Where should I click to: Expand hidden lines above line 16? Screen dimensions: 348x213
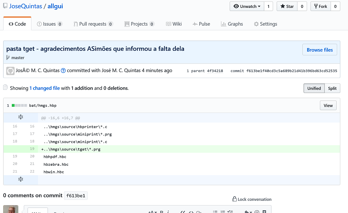coord(20,117)
